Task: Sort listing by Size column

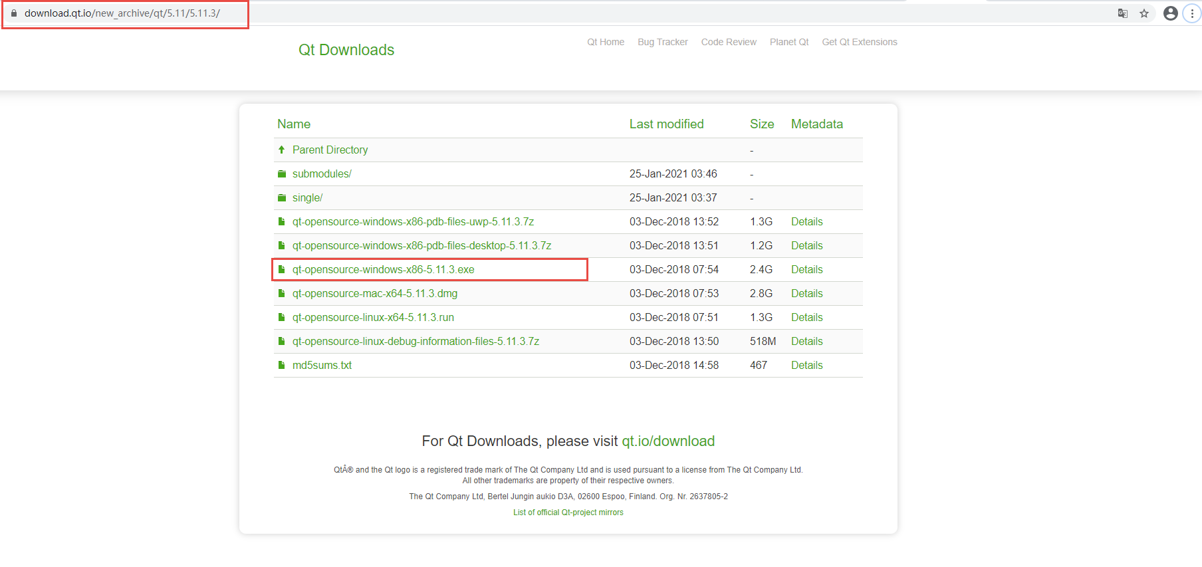Action: (762, 124)
